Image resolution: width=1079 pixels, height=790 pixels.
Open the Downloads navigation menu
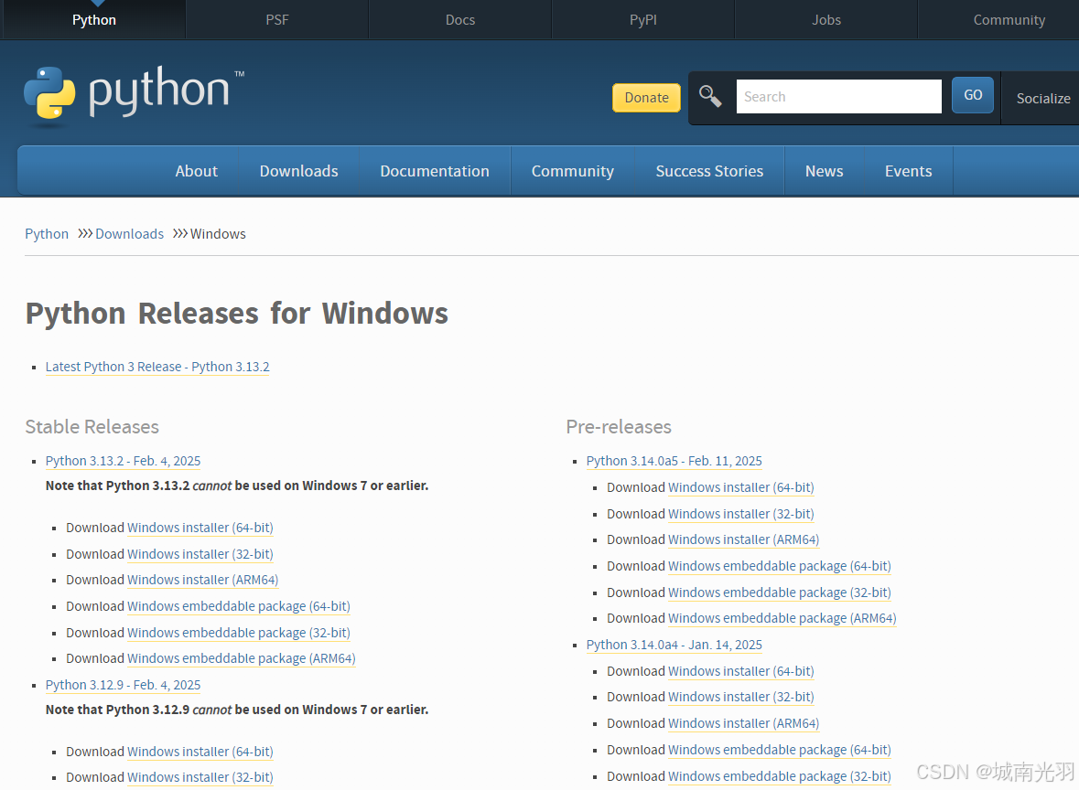pyautogui.click(x=298, y=171)
